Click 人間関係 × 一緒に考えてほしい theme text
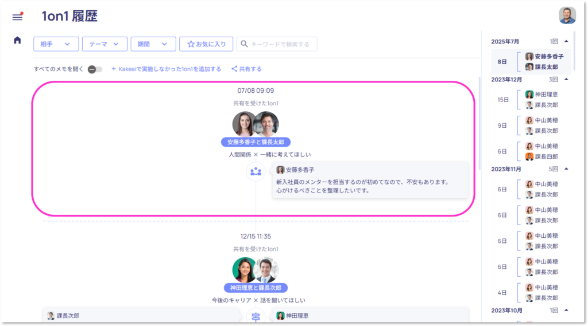588x326 pixels. pyautogui.click(x=270, y=155)
